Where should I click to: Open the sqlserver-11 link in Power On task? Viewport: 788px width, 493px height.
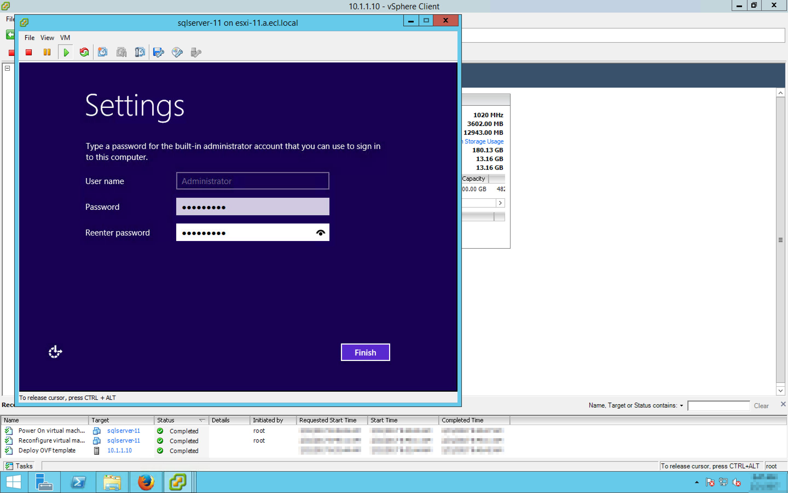click(123, 431)
